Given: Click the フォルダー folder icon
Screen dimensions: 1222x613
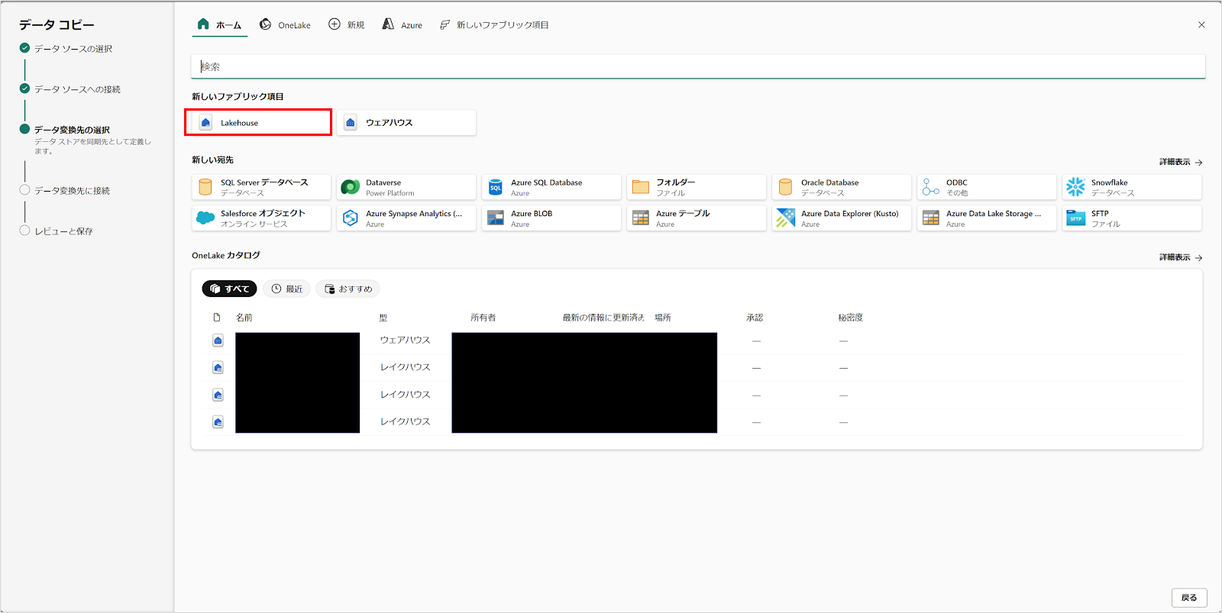Looking at the screenshot, I should (x=641, y=187).
